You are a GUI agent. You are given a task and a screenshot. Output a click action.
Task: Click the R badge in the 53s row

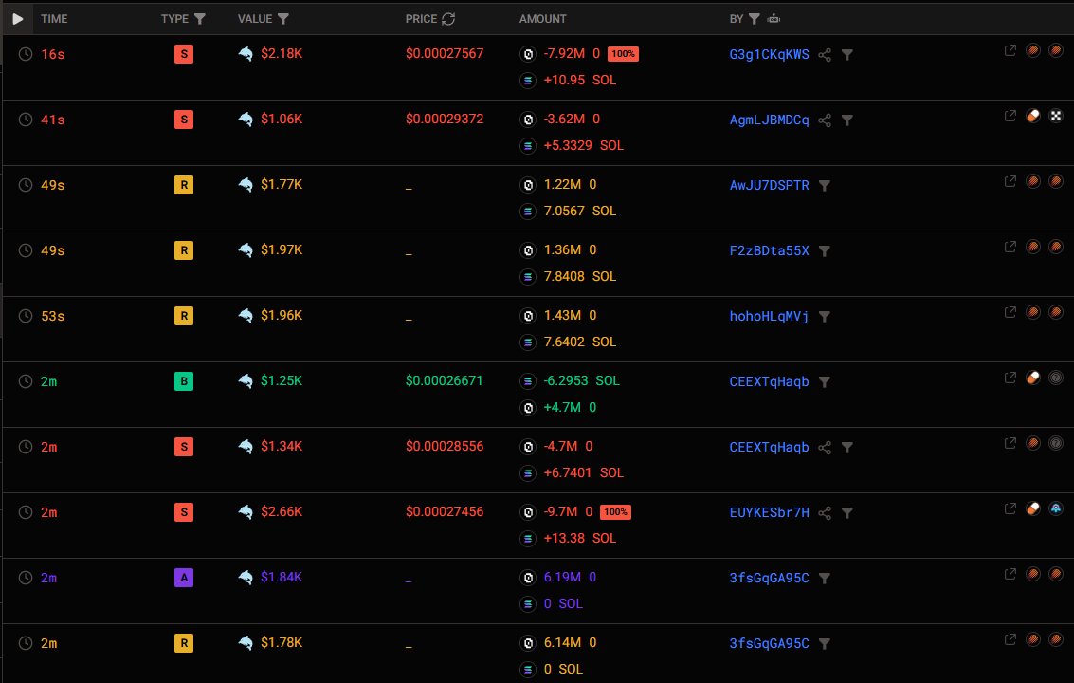point(184,316)
